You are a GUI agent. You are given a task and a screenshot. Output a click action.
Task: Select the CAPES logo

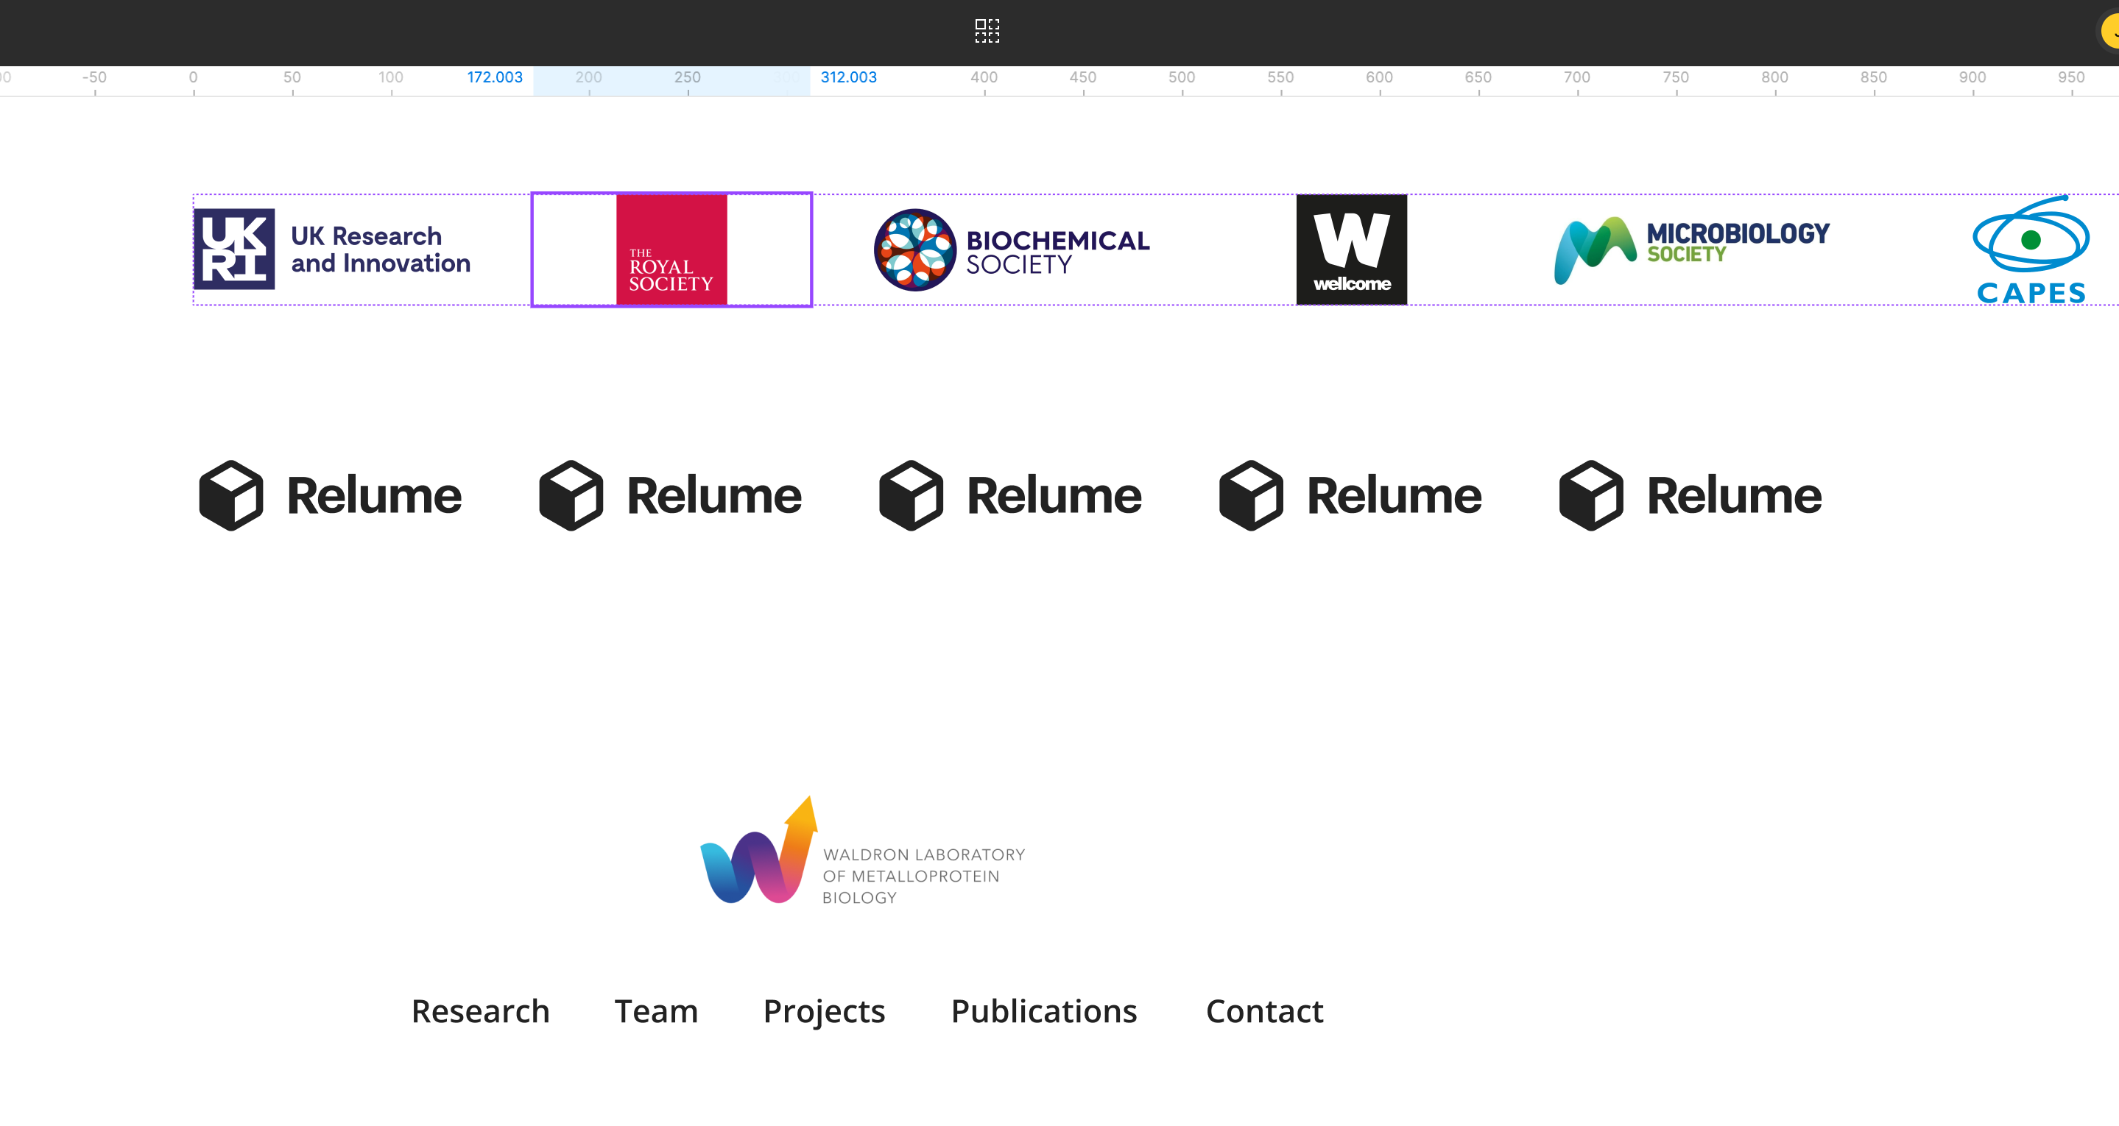[2031, 250]
